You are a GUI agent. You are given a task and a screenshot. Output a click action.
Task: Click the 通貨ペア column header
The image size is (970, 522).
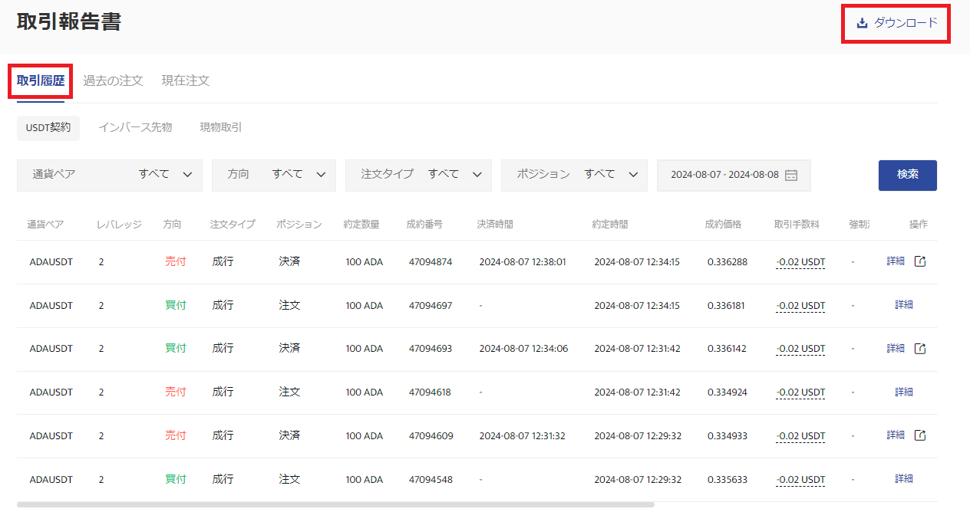coord(45,225)
